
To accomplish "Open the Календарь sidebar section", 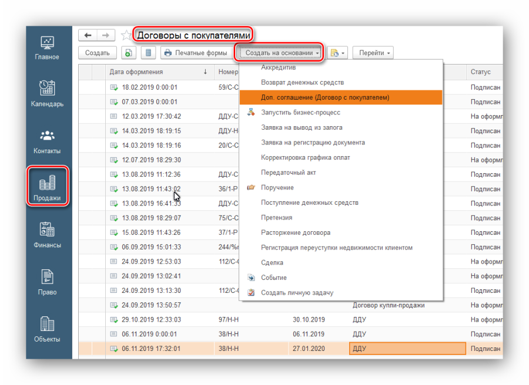I will pos(47,93).
